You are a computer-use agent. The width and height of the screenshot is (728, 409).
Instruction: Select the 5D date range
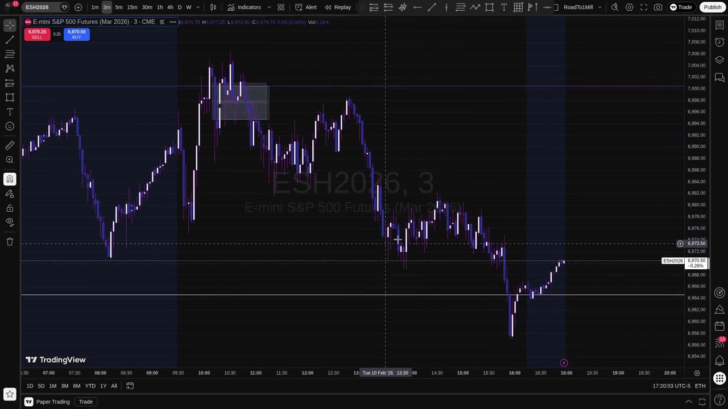coord(41,386)
